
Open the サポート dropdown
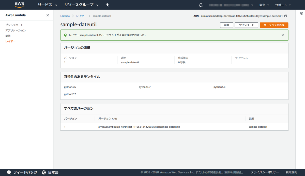283,5
